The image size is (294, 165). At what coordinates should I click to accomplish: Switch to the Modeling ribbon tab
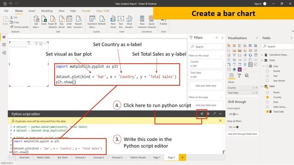pyautogui.click(x=47, y=11)
